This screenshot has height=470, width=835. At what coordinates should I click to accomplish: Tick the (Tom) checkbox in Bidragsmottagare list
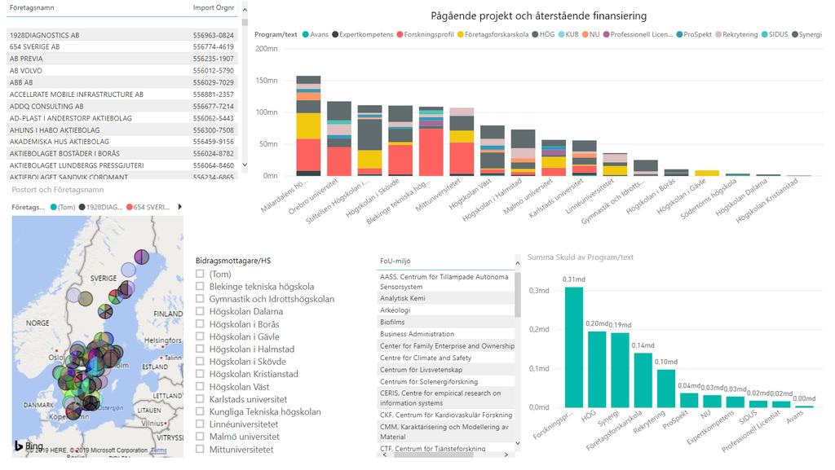coord(200,274)
